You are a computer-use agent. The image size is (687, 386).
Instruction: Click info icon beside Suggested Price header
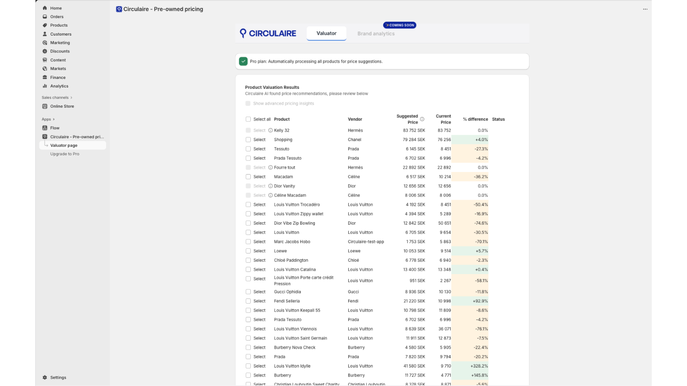pos(422,119)
